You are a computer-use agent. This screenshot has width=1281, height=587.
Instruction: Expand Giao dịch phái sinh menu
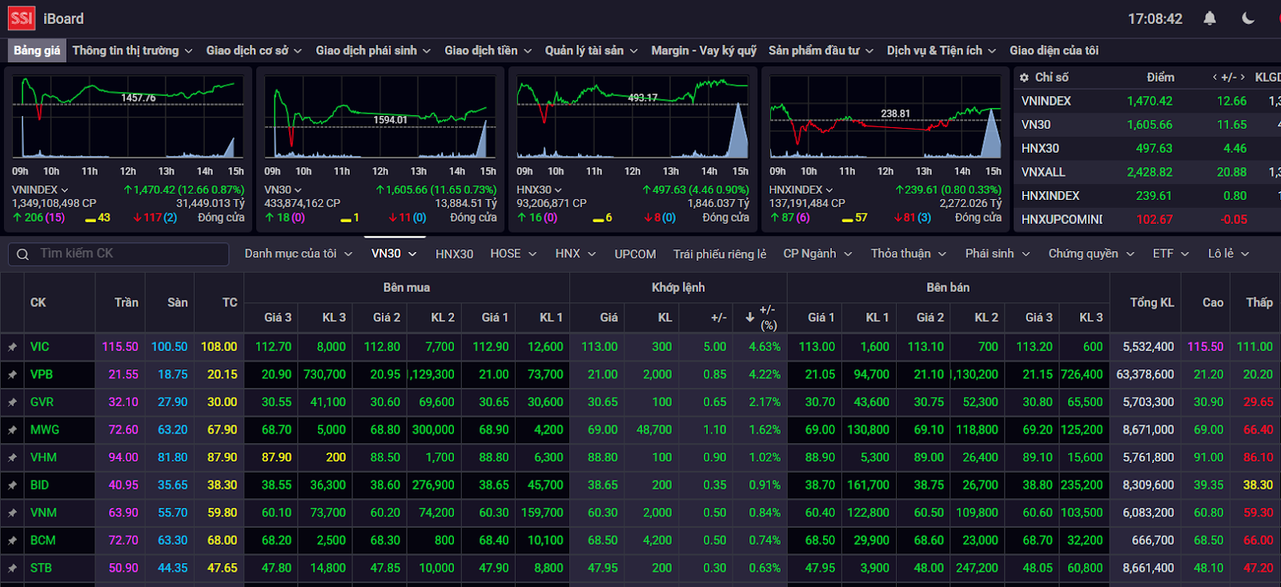tap(373, 50)
